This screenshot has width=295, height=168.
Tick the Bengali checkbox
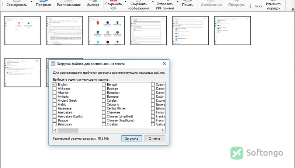(104, 85)
